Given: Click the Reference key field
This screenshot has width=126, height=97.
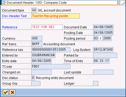Looking at the screenshot, I should tap(51, 50).
